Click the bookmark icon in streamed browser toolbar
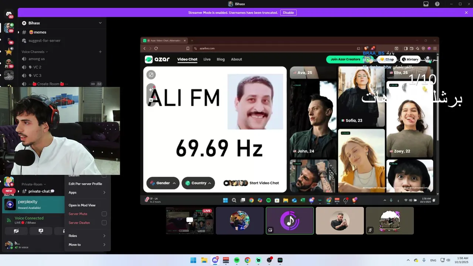473x266 pixels. (188, 48)
